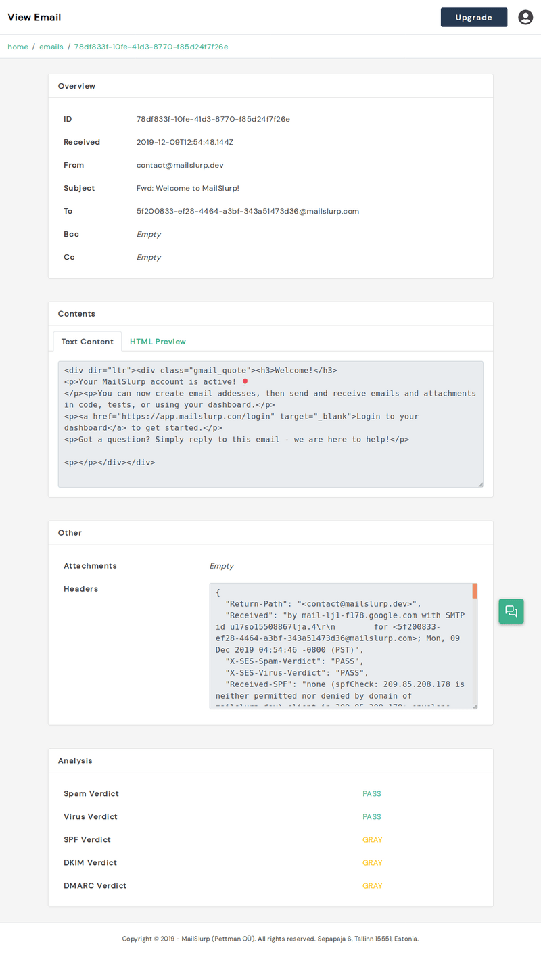Click the DMARC Verdict GRAY value
Image resolution: width=541 pixels, height=955 pixels.
373,886
